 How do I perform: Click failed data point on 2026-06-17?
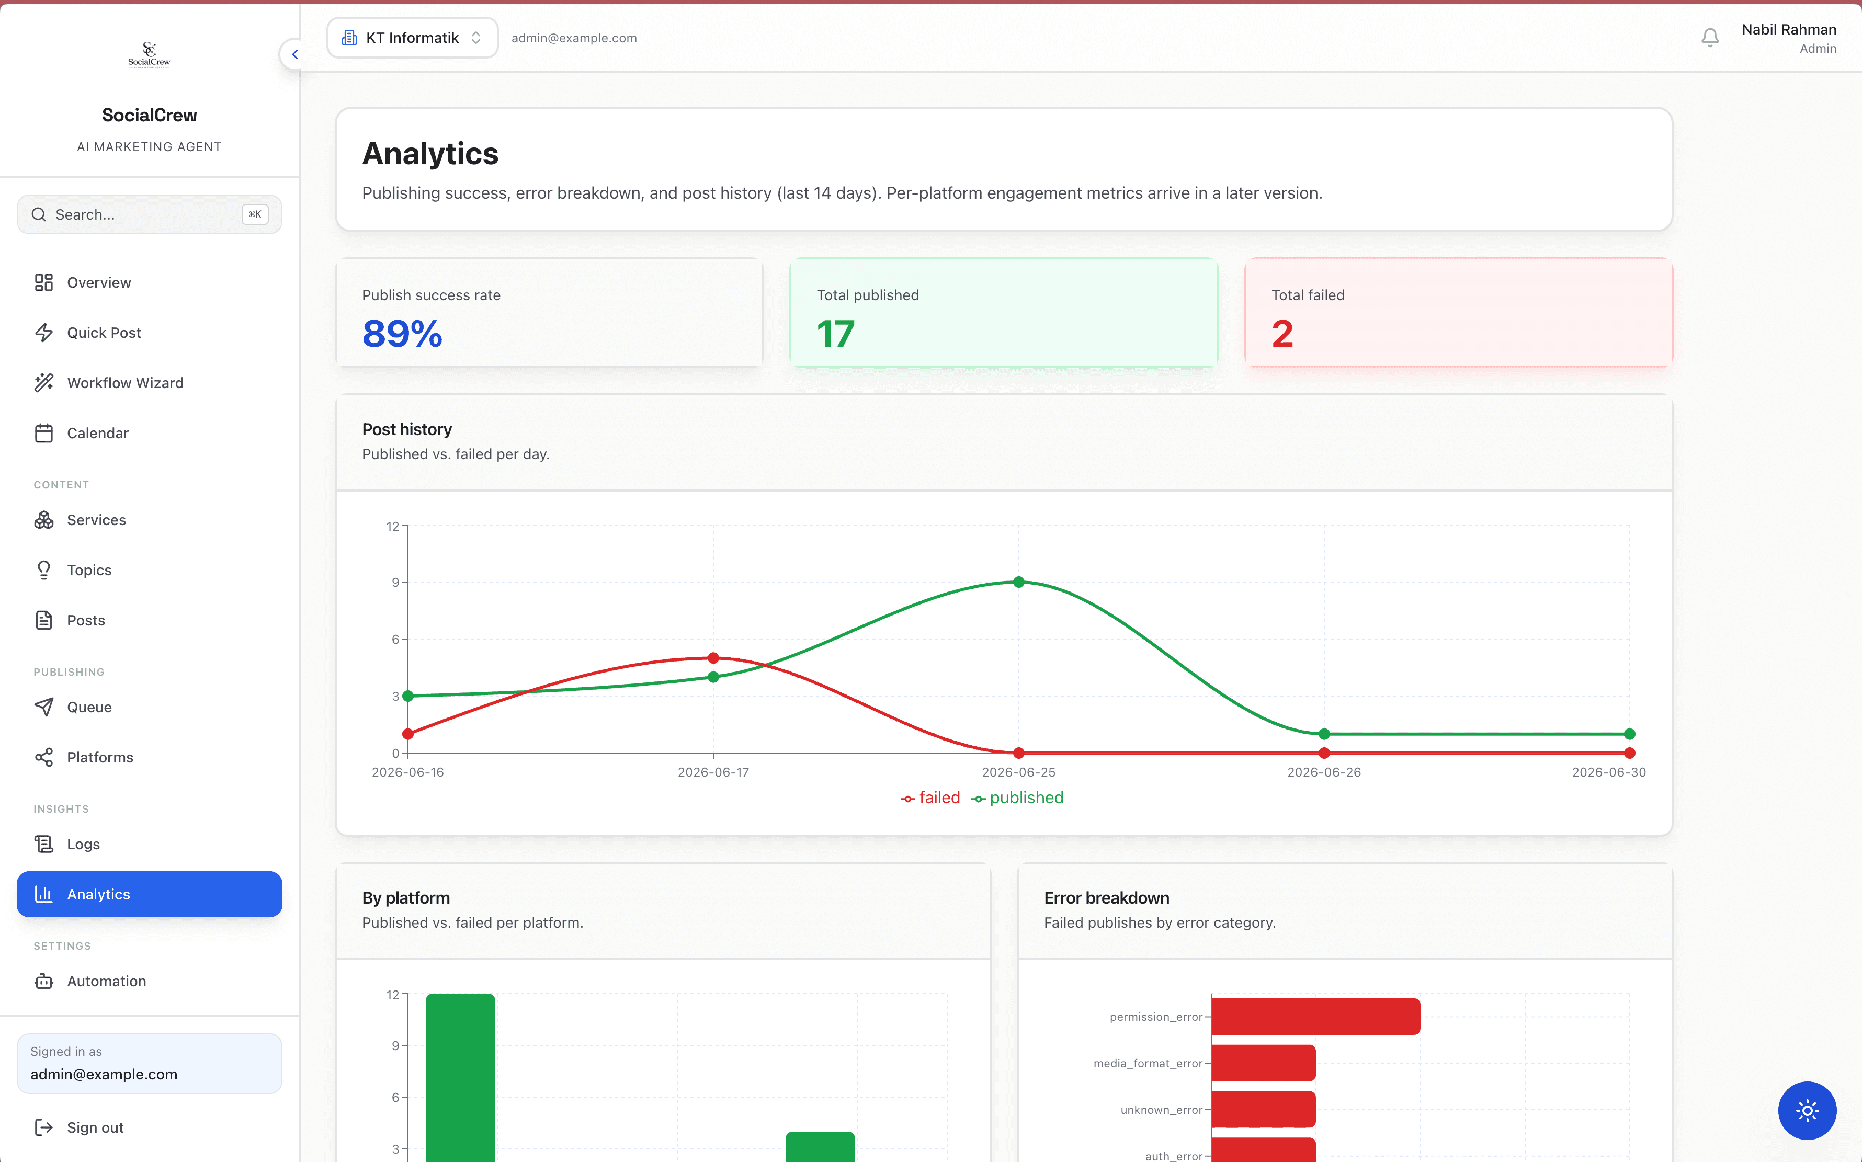[713, 658]
